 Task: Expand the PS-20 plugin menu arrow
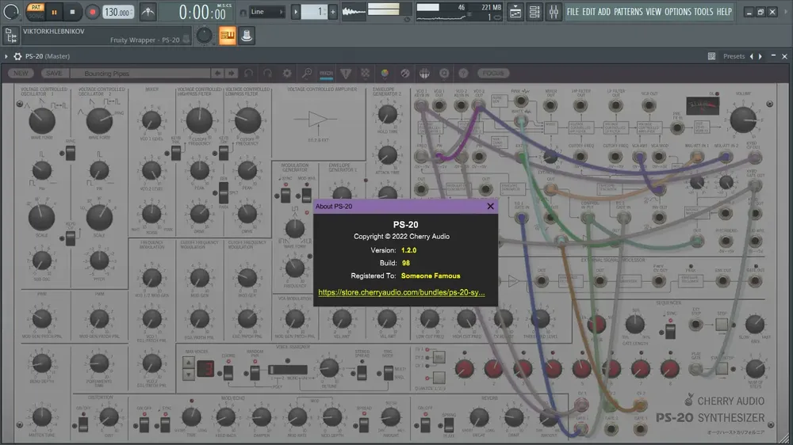tap(6, 56)
